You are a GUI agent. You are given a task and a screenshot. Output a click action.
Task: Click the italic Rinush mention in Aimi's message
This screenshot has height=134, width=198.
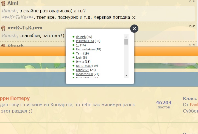10,11
